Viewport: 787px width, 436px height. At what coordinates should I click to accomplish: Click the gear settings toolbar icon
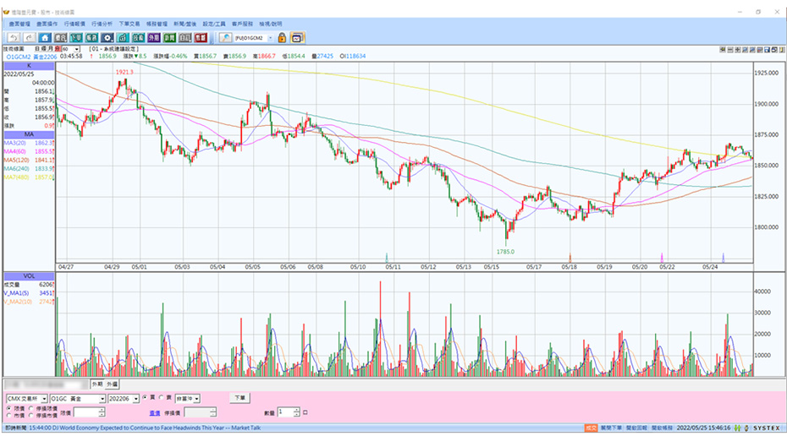pos(107,37)
